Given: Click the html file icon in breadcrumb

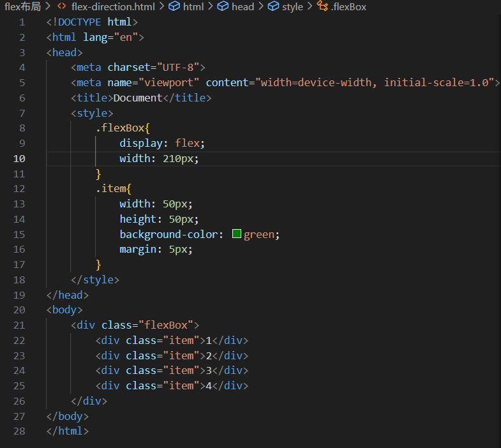Looking at the screenshot, I should pyautogui.click(x=62, y=6).
